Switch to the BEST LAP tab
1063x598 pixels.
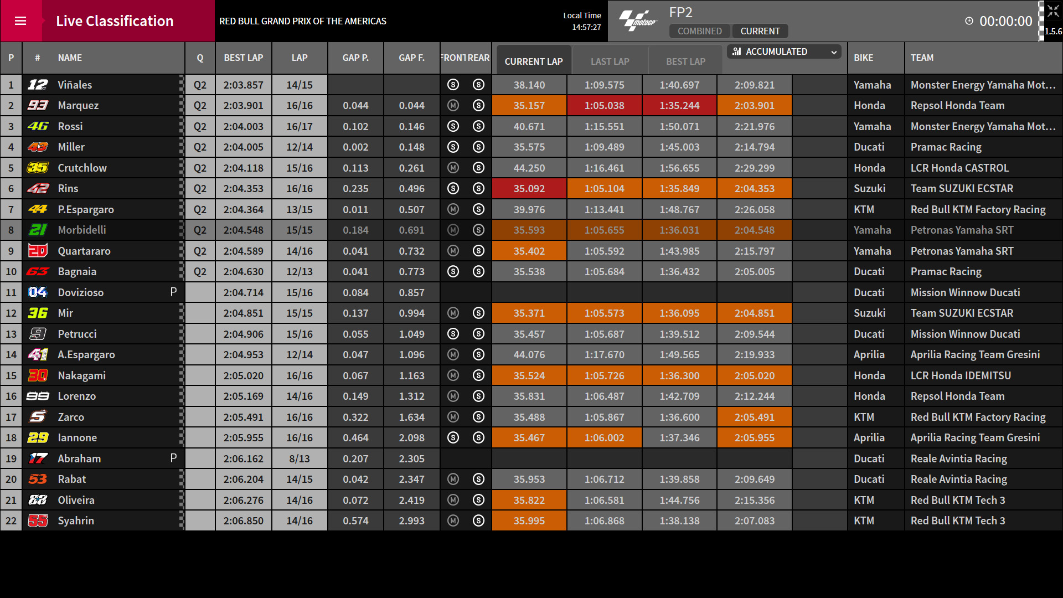click(x=685, y=61)
